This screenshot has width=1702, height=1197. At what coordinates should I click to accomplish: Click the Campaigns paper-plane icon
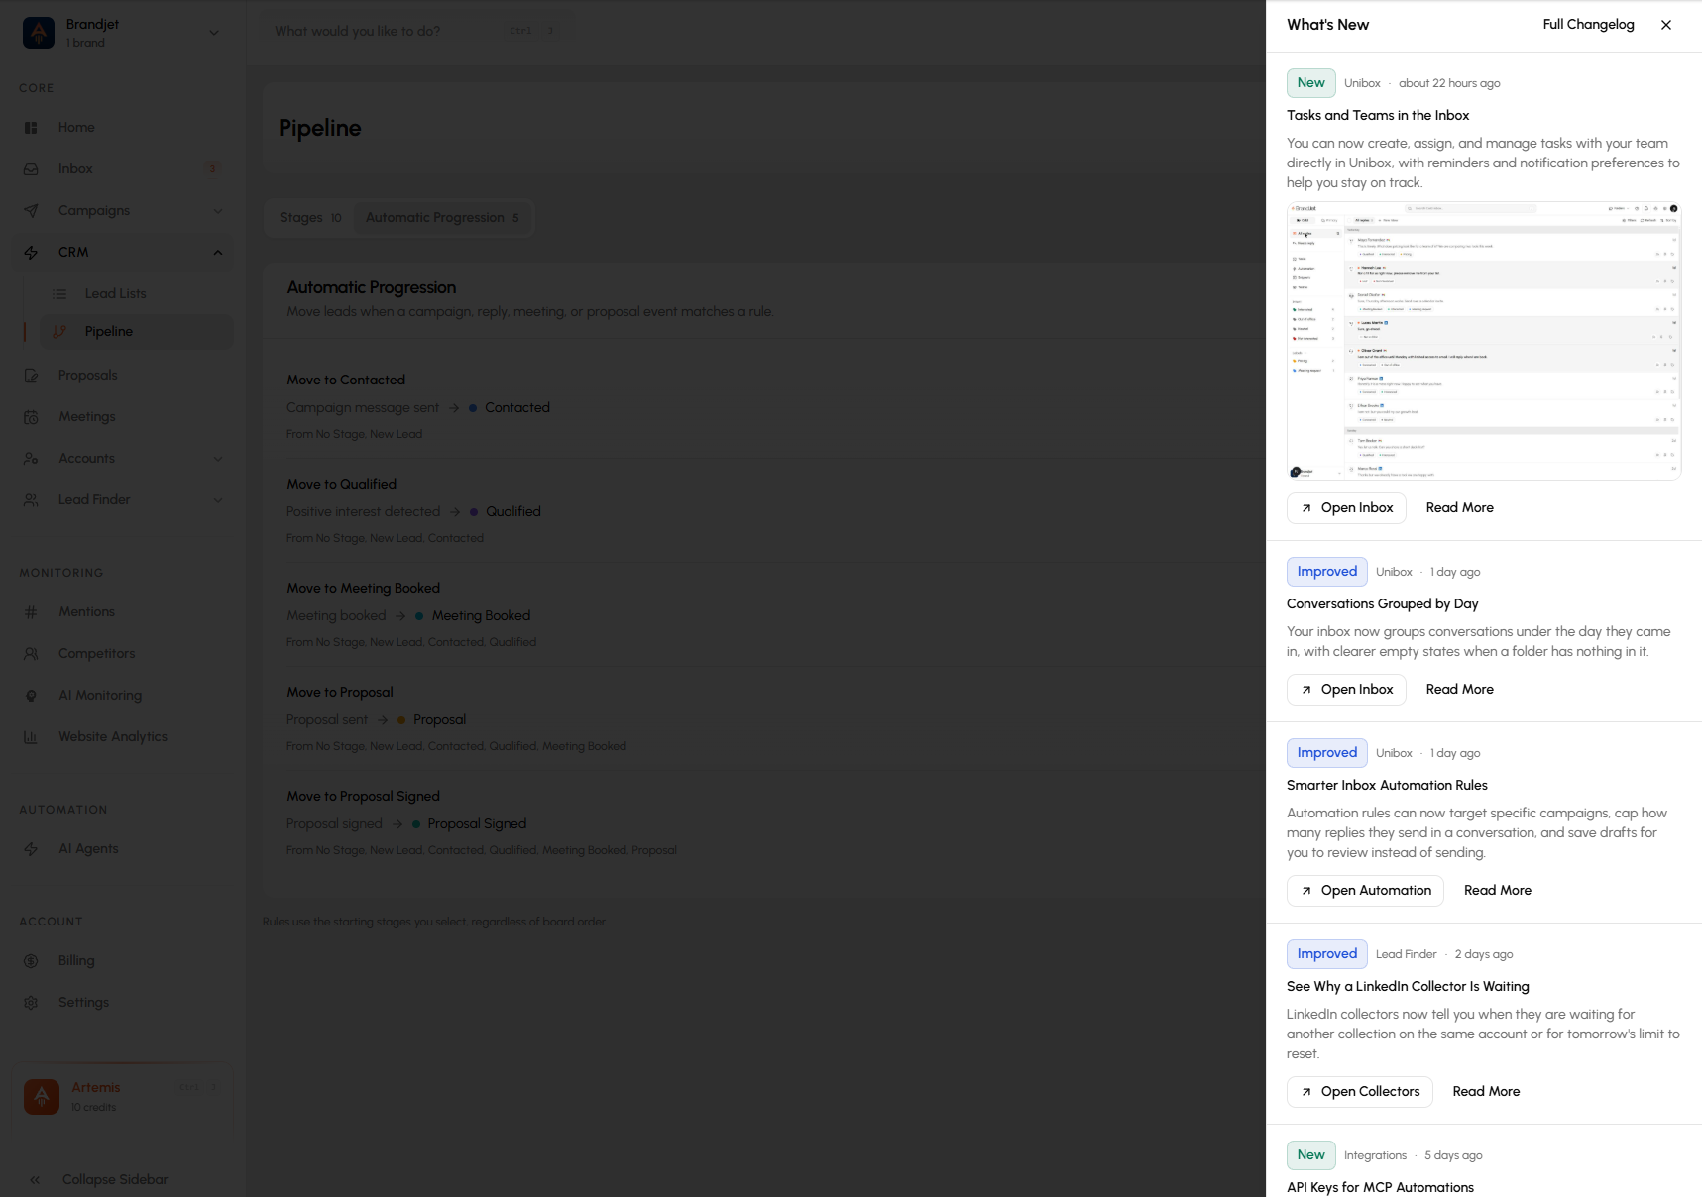click(31, 211)
